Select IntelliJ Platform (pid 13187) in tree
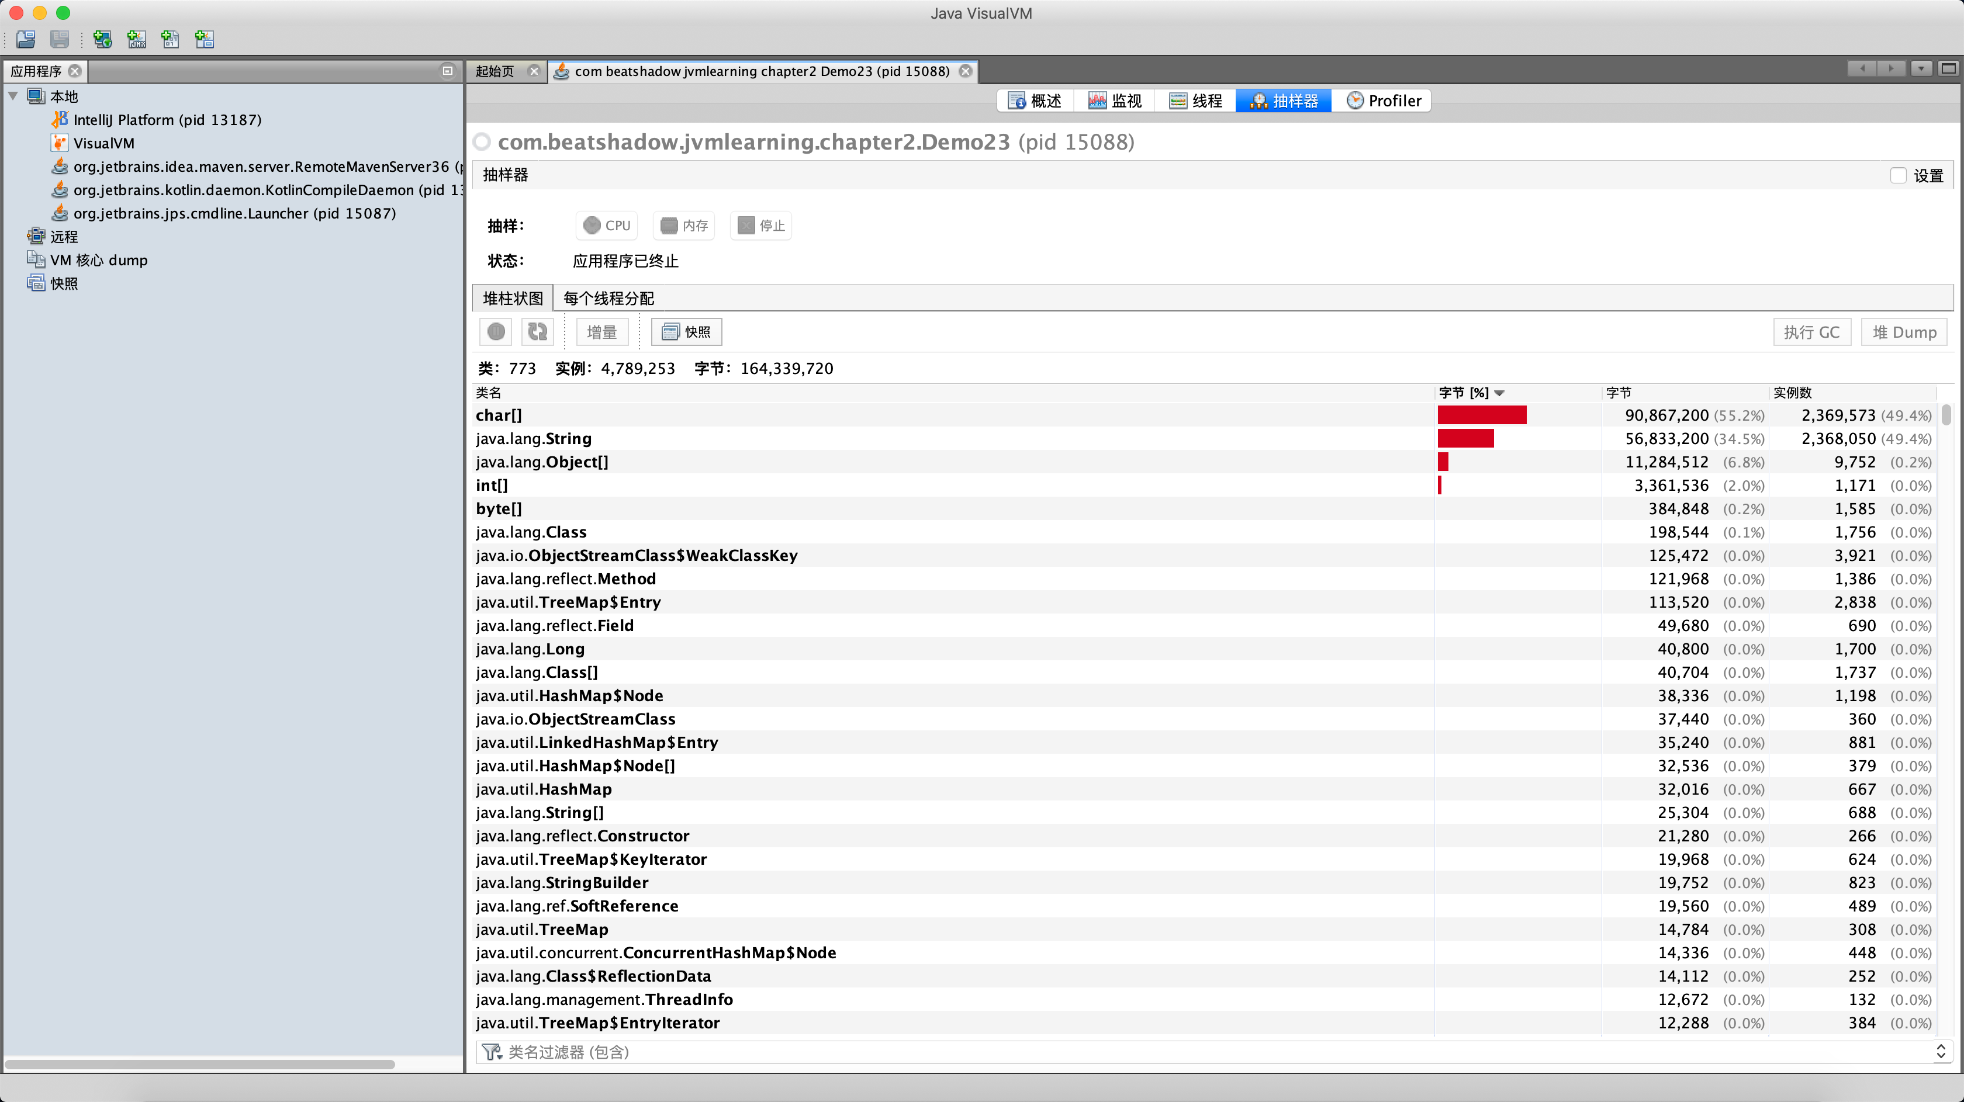Viewport: 1964px width, 1102px height. 156,120
